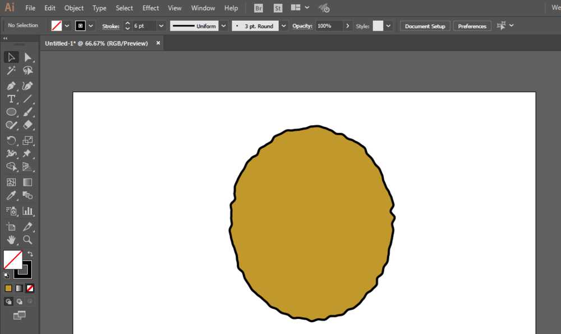Switch to the Untitled-1 document tab
561x334 pixels.
click(96, 43)
